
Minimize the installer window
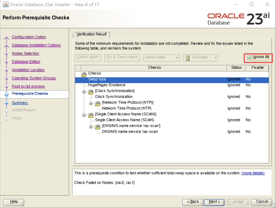click(236, 4)
